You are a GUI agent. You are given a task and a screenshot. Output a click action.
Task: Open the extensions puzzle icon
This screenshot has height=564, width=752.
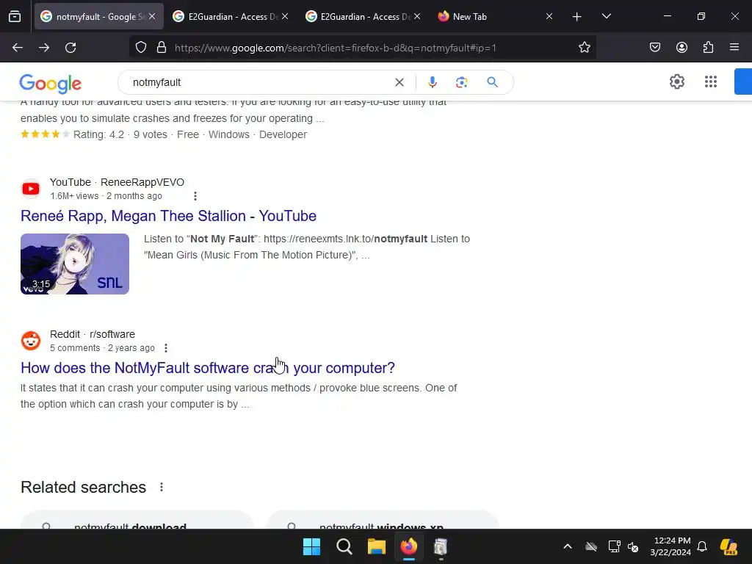point(709,48)
